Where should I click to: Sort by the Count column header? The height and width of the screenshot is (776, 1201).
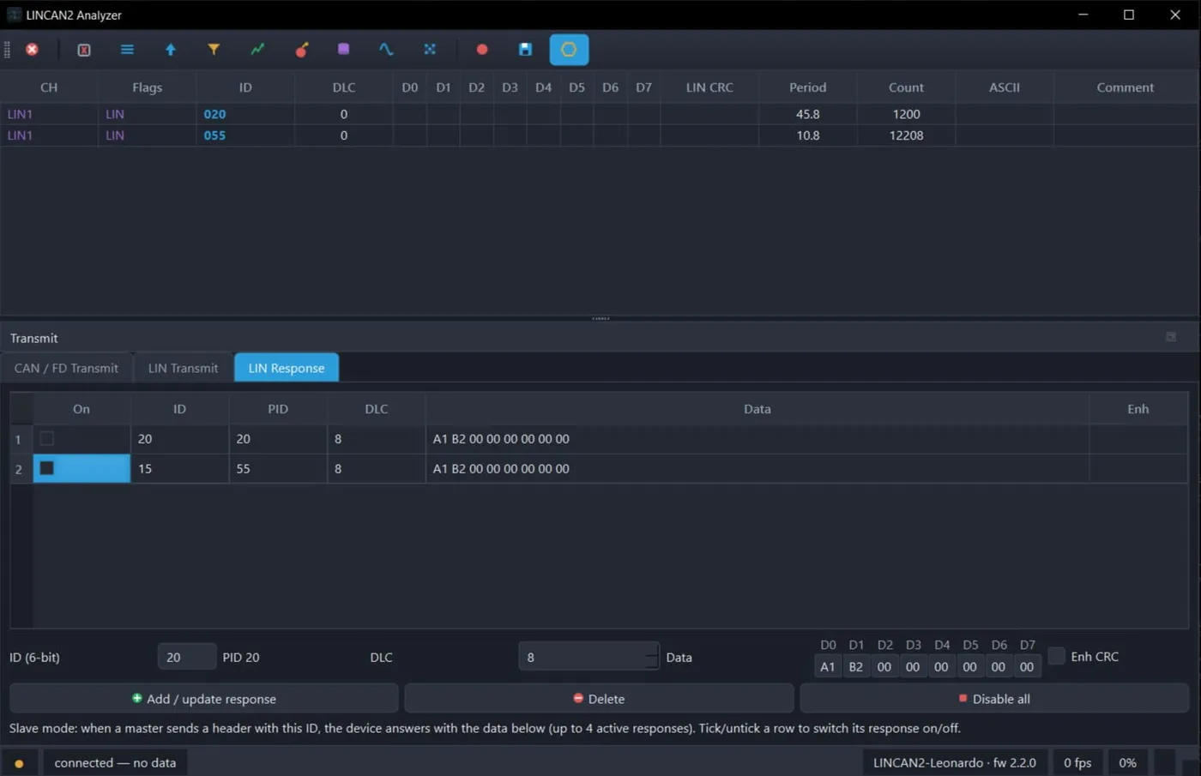[906, 87]
